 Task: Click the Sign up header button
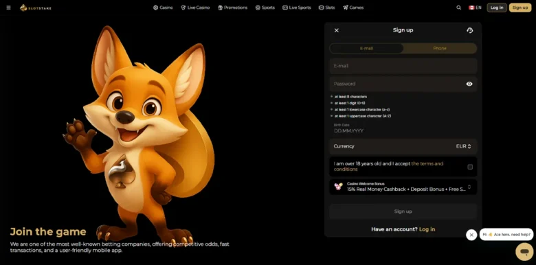point(520,8)
